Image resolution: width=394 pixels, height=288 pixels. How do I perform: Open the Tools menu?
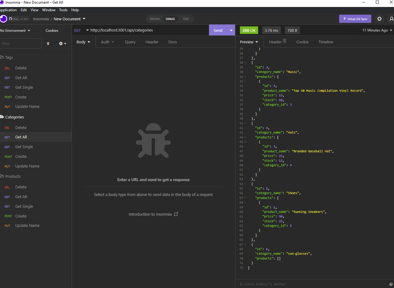pos(63,10)
